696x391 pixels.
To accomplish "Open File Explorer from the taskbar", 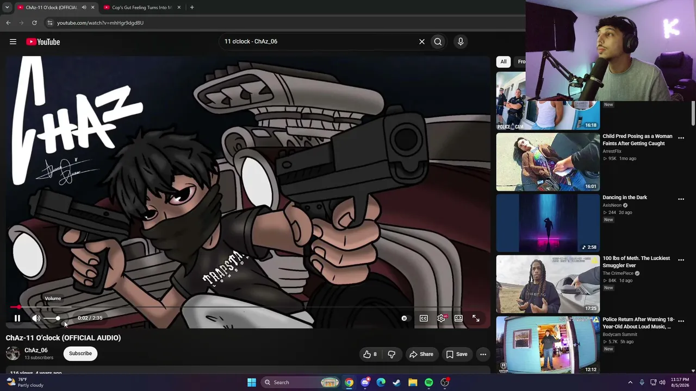I will (413, 382).
